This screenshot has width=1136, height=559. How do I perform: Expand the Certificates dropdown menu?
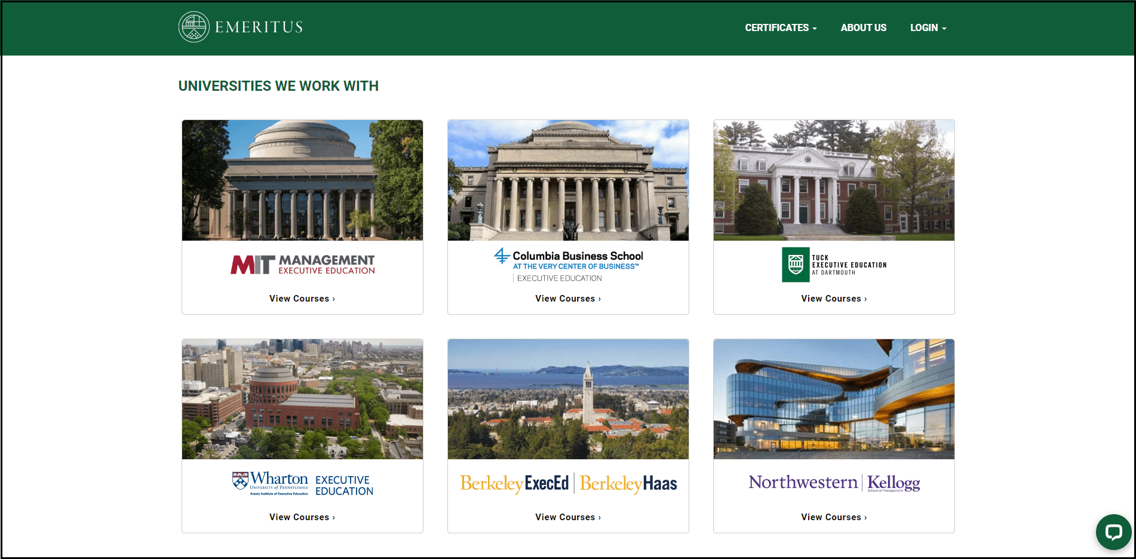(781, 27)
